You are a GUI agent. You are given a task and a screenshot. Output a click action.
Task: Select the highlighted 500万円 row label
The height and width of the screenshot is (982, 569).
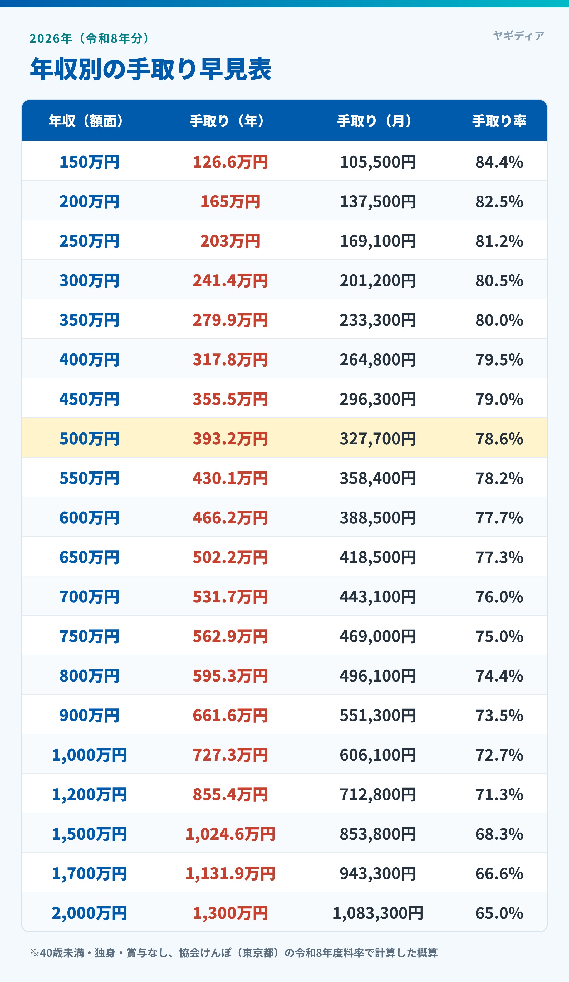point(89,439)
